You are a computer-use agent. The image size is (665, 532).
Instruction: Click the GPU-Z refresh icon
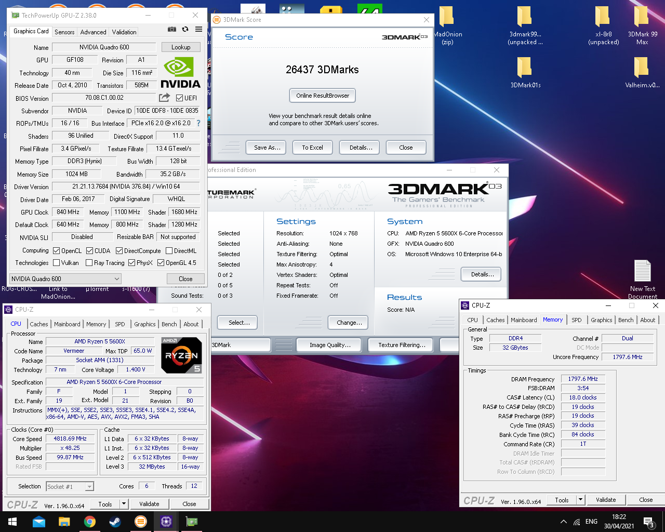185,30
